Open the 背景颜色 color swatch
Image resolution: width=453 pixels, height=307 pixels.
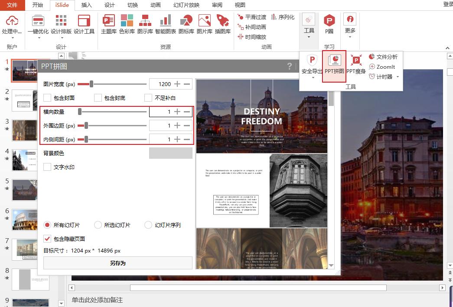[x=170, y=153]
